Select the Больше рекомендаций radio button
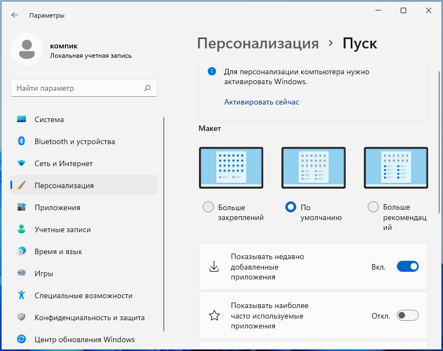 (x=373, y=207)
